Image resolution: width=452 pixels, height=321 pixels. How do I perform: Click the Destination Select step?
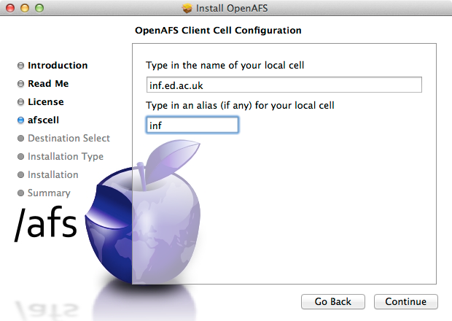[x=69, y=138]
